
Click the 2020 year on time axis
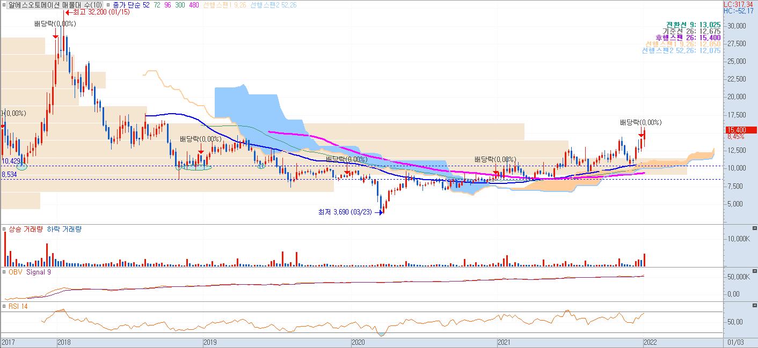pos(358,342)
